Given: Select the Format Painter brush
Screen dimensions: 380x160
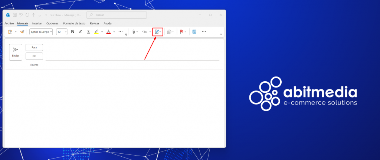Looking at the screenshot, I should [22, 32].
